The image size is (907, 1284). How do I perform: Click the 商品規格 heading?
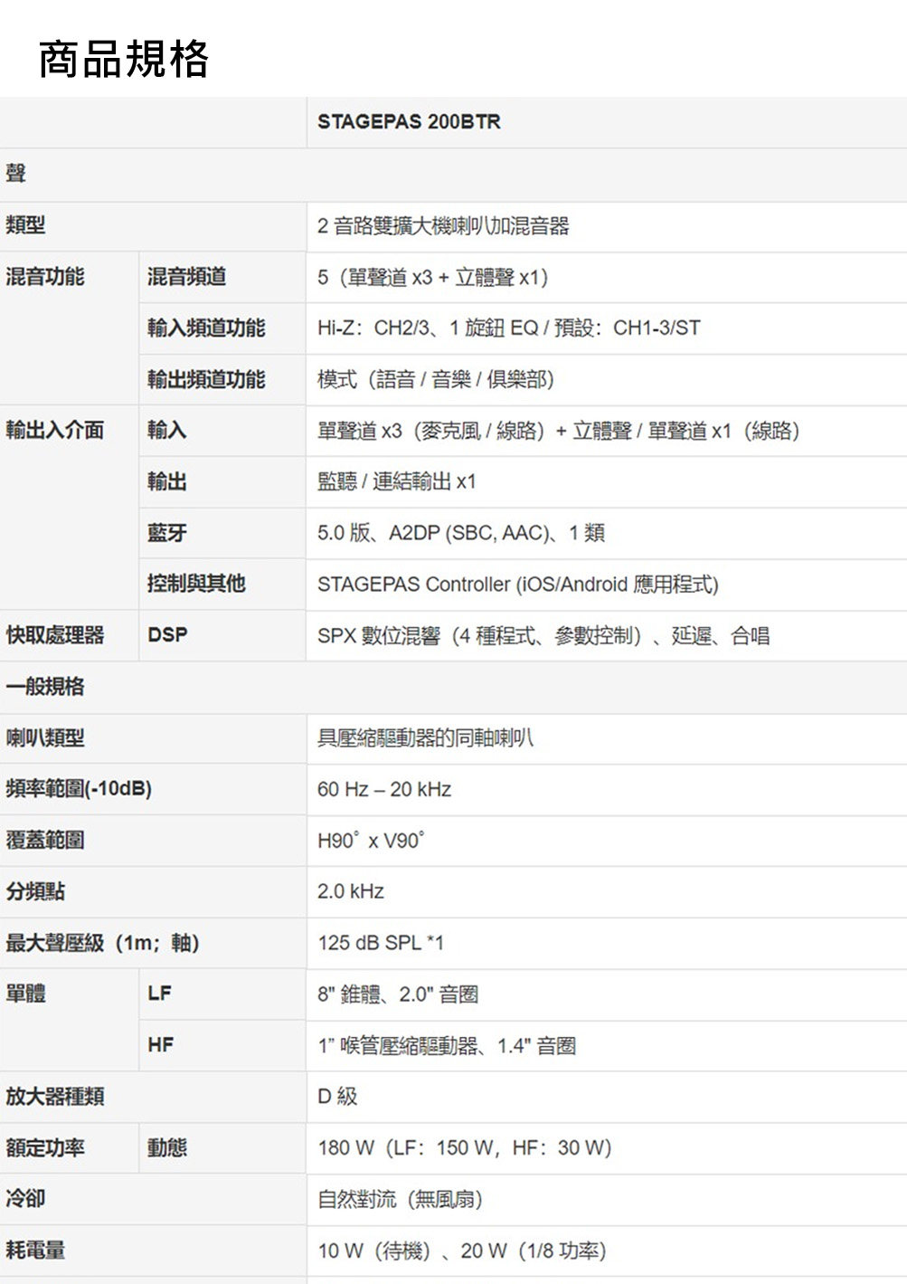(x=124, y=60)
